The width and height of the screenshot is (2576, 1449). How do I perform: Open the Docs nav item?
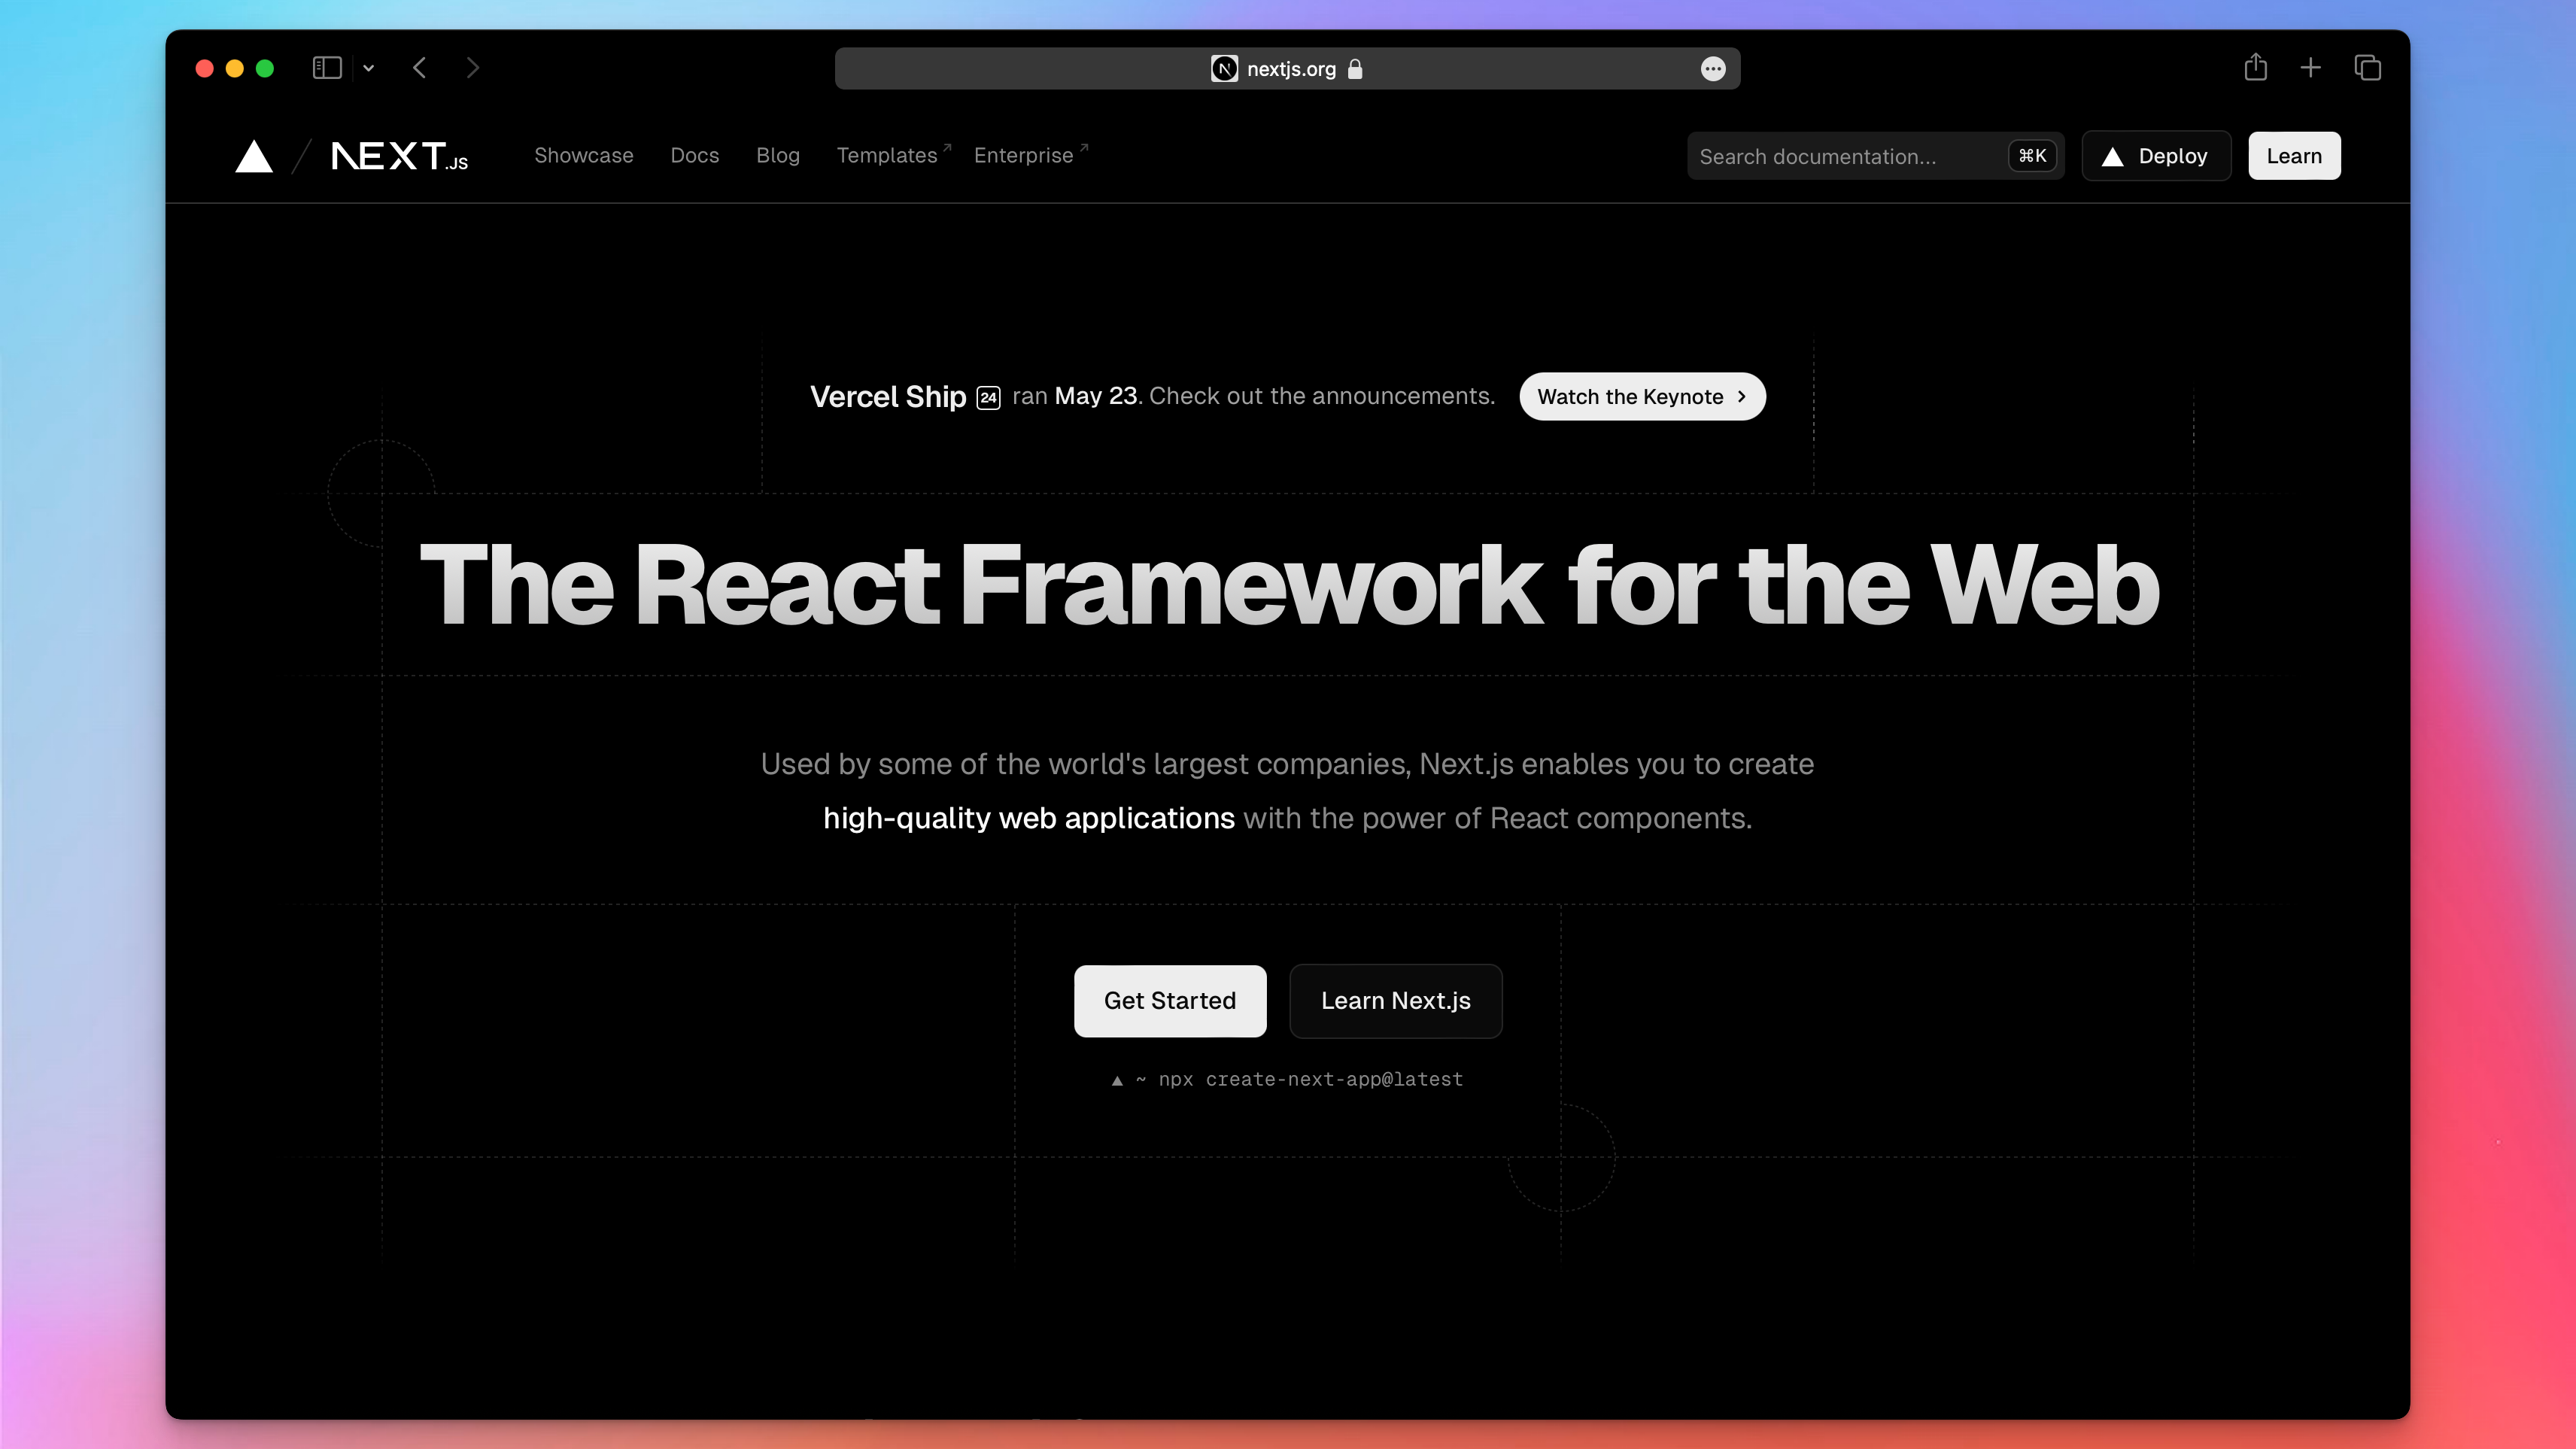pyautogui.click(x=694, y=155)
